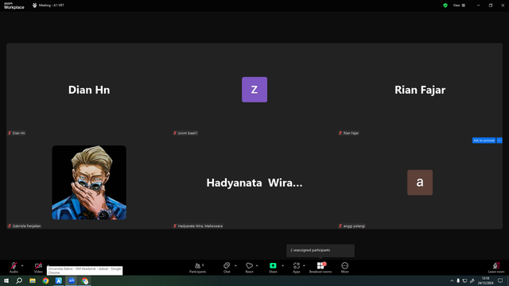Select the Rian Fajar video tile

[x=420, y=90]
